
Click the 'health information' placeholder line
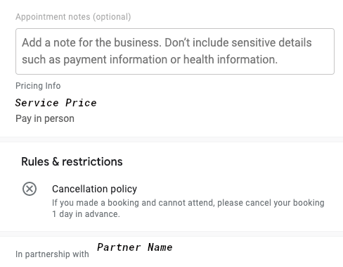tap(231, 59)
